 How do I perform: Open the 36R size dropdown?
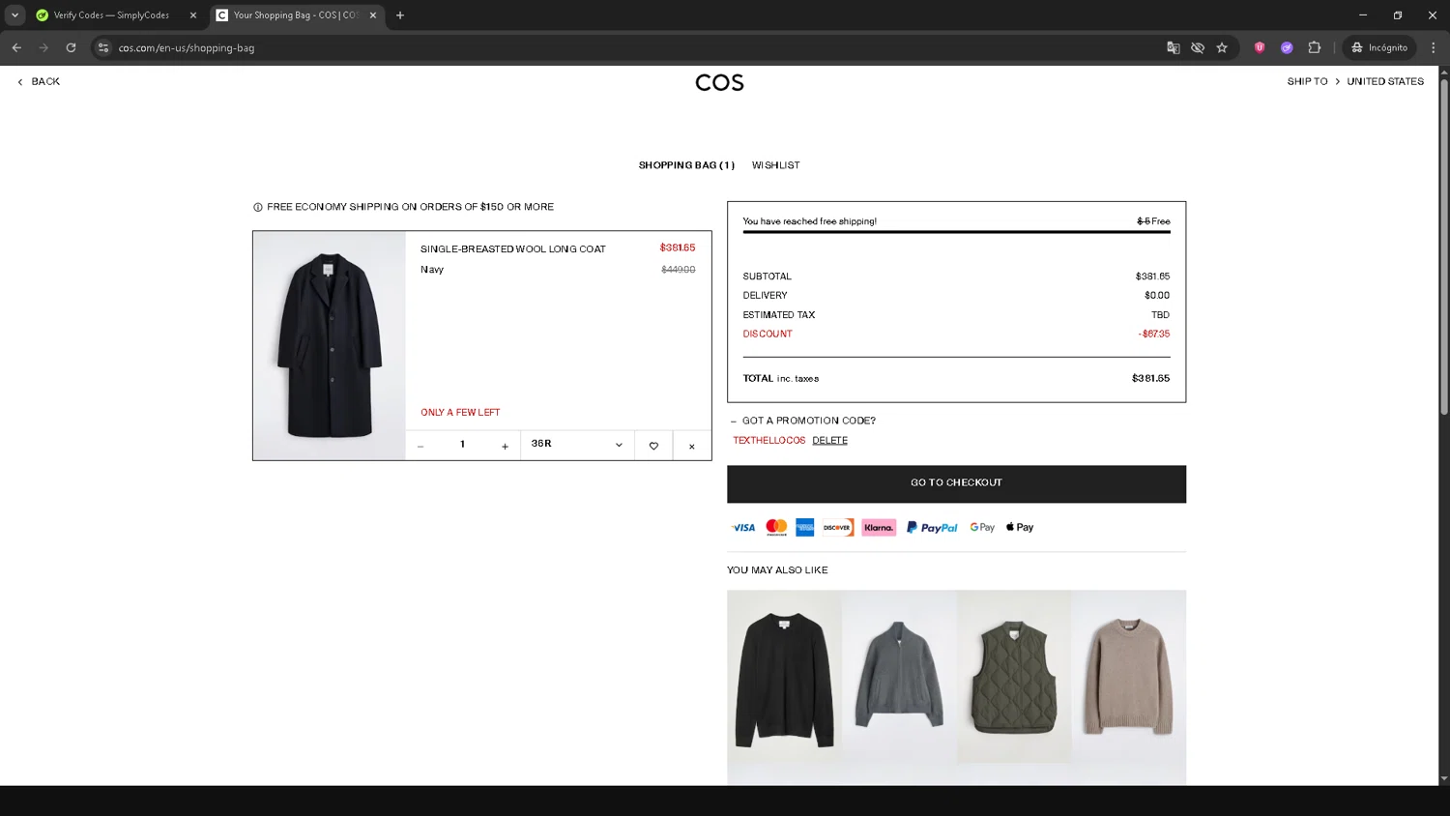coord(577,445)
